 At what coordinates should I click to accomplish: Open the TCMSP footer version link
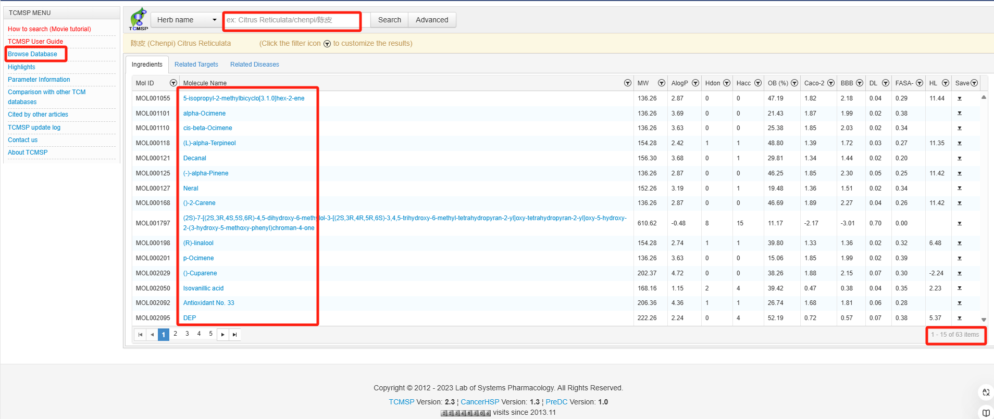coord(401,402)
